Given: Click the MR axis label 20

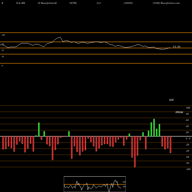Looking at the screenshot, I should pos(187,132).
